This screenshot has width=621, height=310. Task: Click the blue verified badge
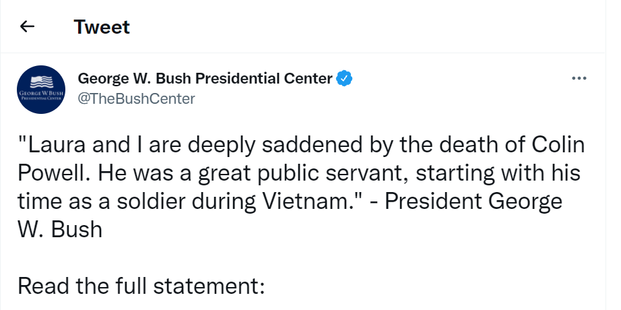pyautogui.click(x=345, y=79)
